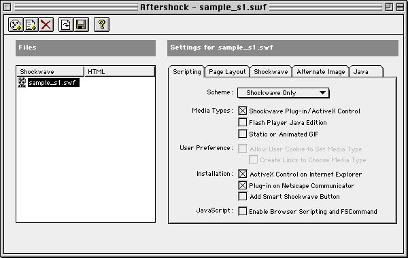Switch to the Alternate Image tab
The height and width of the screenshot is (258, 408).
pos(320,72)
